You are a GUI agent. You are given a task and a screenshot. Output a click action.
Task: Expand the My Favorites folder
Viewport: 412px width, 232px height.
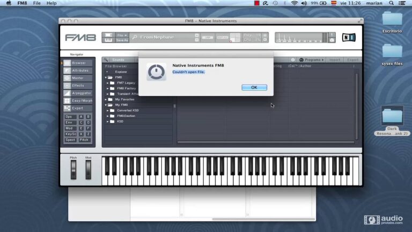pyautogui.click(x=106, y=99)
